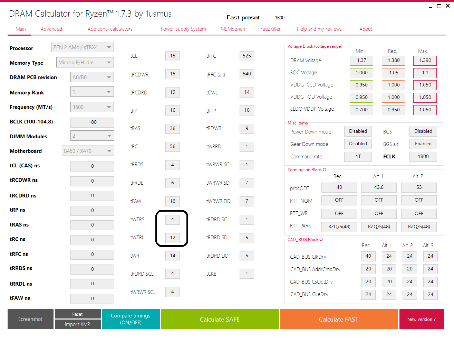Switch to the MEMbench tab
Image resolution: width=454 pixels, height=342 pixels.
[233, 29]
